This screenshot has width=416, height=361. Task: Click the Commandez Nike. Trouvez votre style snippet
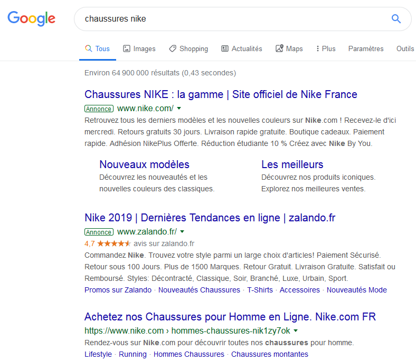coord(240,267)
